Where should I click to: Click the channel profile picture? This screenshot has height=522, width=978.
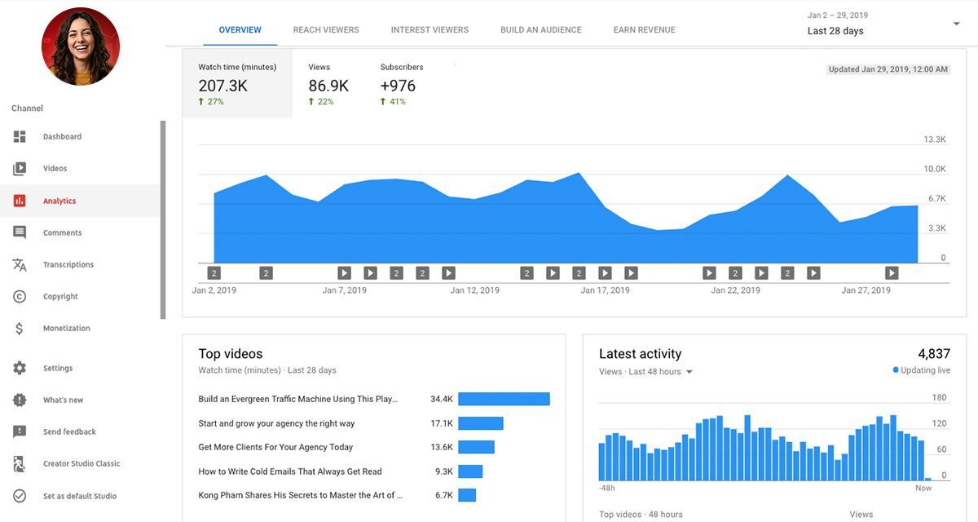(x=81, y=46)
